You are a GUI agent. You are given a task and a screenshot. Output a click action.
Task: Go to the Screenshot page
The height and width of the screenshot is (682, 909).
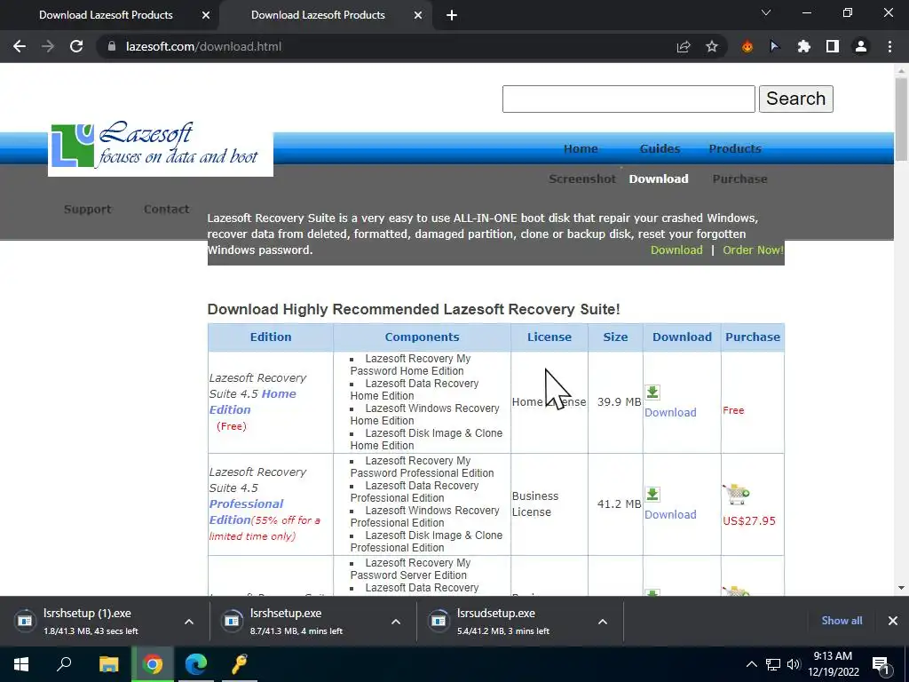tap(582, 178)
